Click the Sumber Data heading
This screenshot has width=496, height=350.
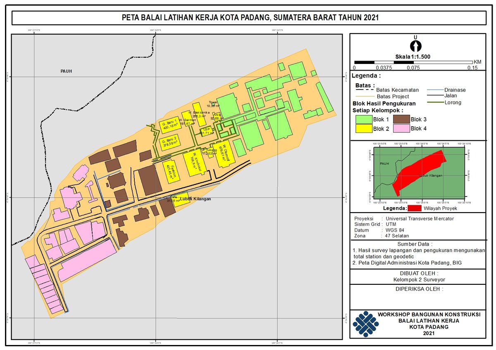tap(415, 244)
